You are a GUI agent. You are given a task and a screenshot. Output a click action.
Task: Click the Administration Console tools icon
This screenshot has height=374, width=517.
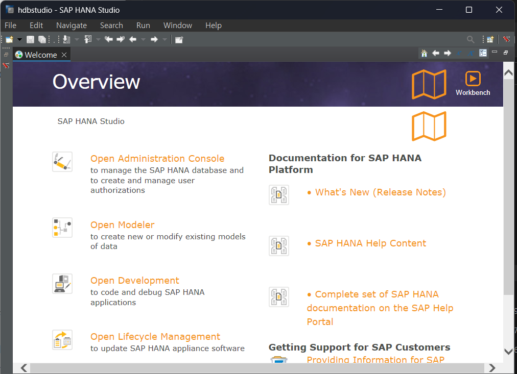[x=62, y=162]
